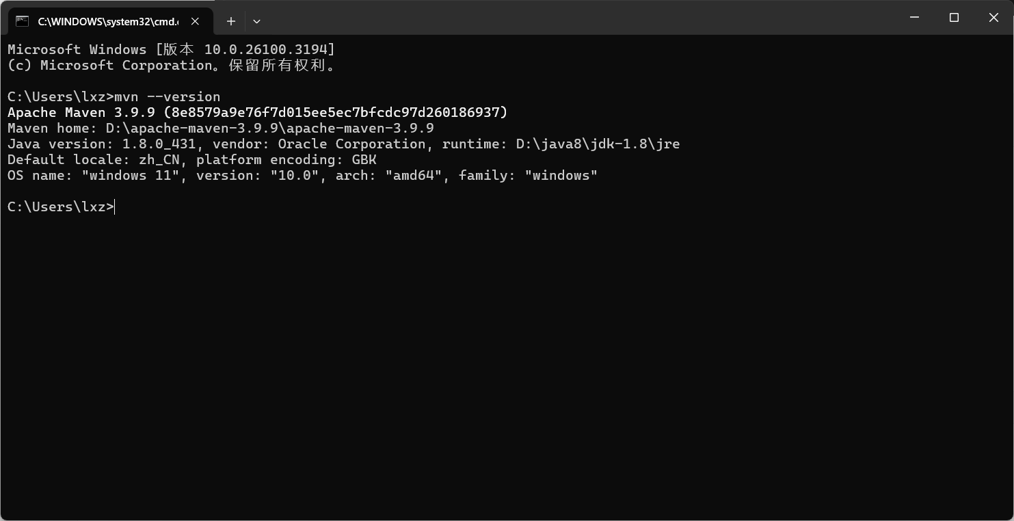The height and width of the screenshot is (521, 1014).
Task: Click the Microsoft Corporation copyright line
Action: 171,66
